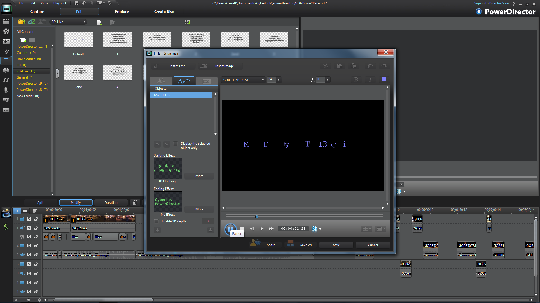Toggle audio track 1 enable checkbox
The image size is (540, 303).
click(x=29, y=228)
